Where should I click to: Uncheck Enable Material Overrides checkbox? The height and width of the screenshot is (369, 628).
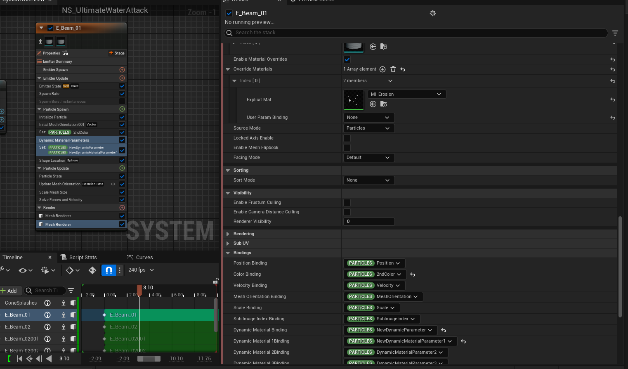[x=347, y=59]
